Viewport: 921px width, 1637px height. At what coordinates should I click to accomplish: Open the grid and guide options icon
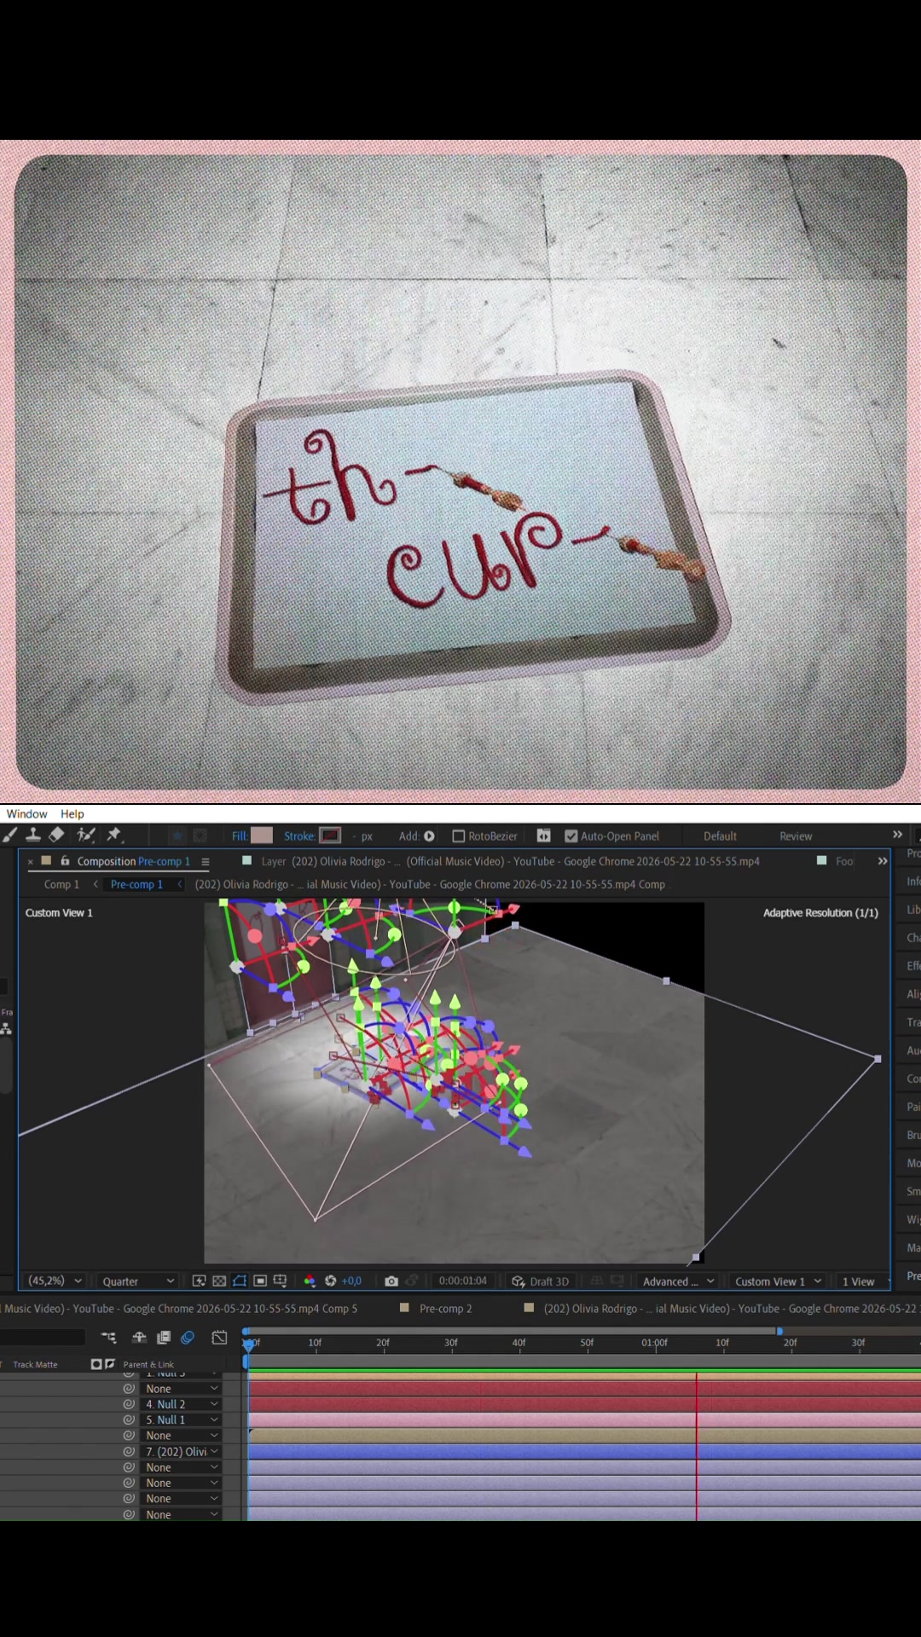coord(280,1281)
